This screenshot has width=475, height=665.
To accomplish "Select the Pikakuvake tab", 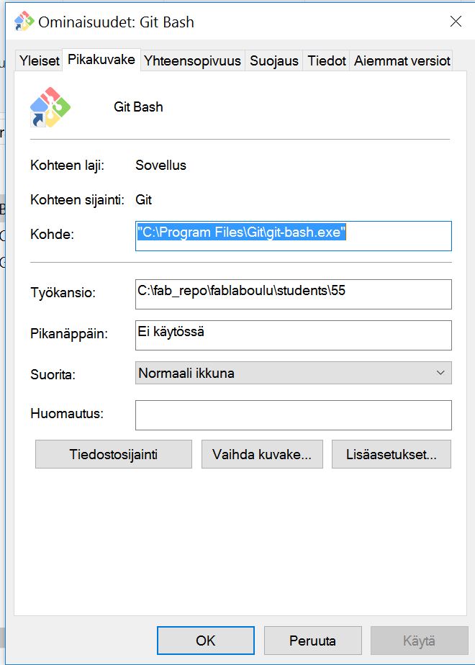I will [x=102, y=60].
